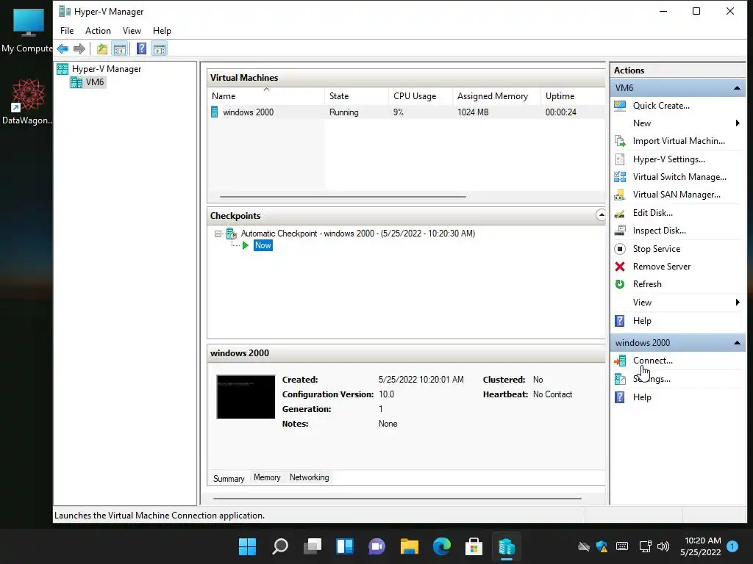Click Import Virtual Machine action
This screenshot has width=753, height=564.
point(679,141)
